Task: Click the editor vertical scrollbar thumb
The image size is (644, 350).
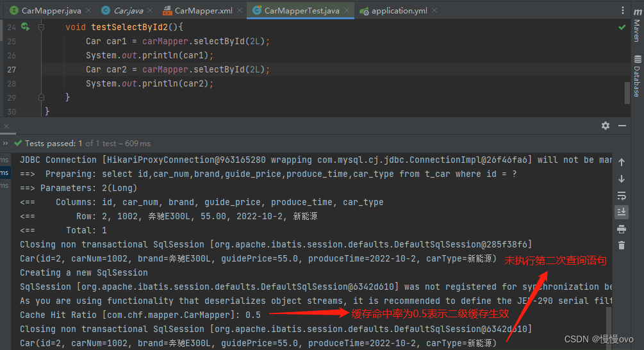Action: coord(627,93)
